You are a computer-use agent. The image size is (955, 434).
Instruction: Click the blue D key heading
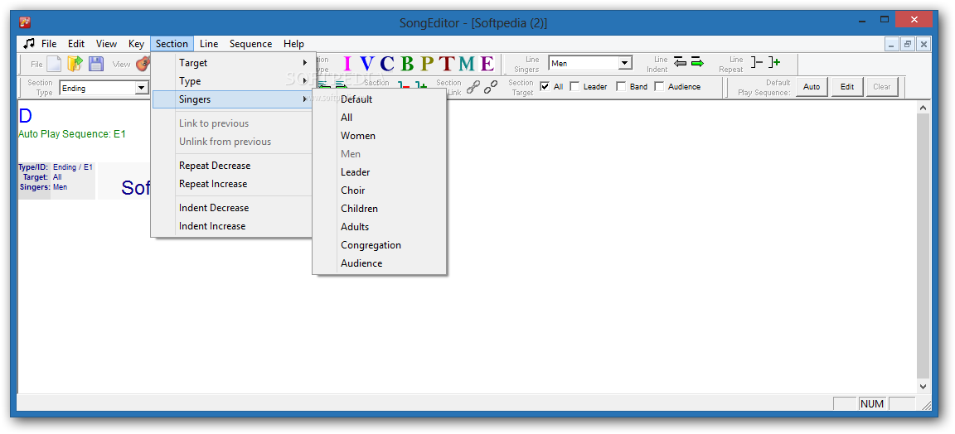[26, 116]
